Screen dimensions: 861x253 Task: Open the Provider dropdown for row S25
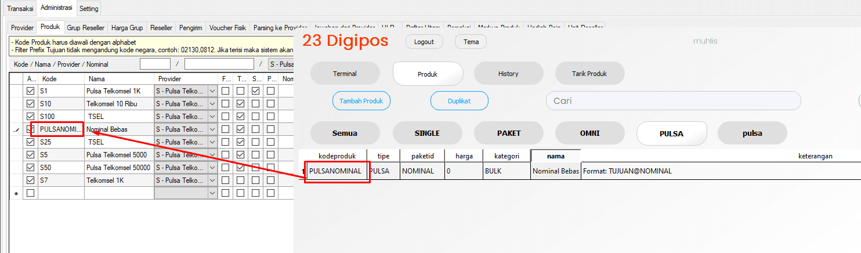(212, 142)
